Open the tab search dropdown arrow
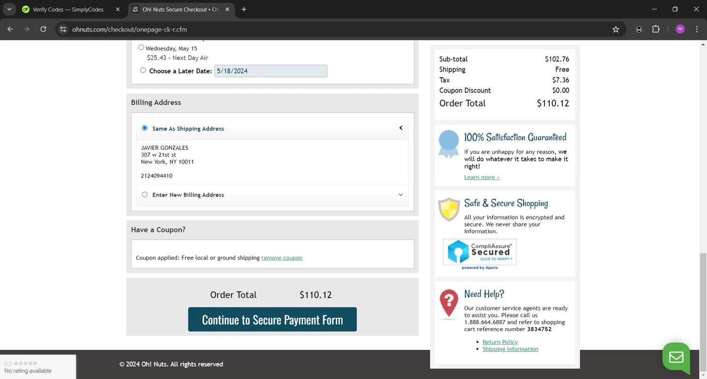The width and height of the screenshot is (707, 379). [x=9, y=9]
